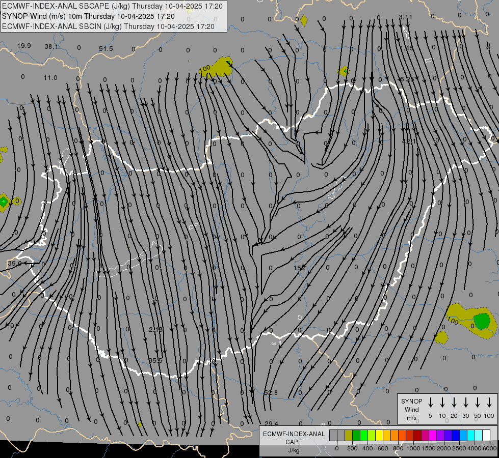Select the olive swatch in CAPE color scale
Screen dimensions: 499x458
pyautogui.click(x=349, y=435)
